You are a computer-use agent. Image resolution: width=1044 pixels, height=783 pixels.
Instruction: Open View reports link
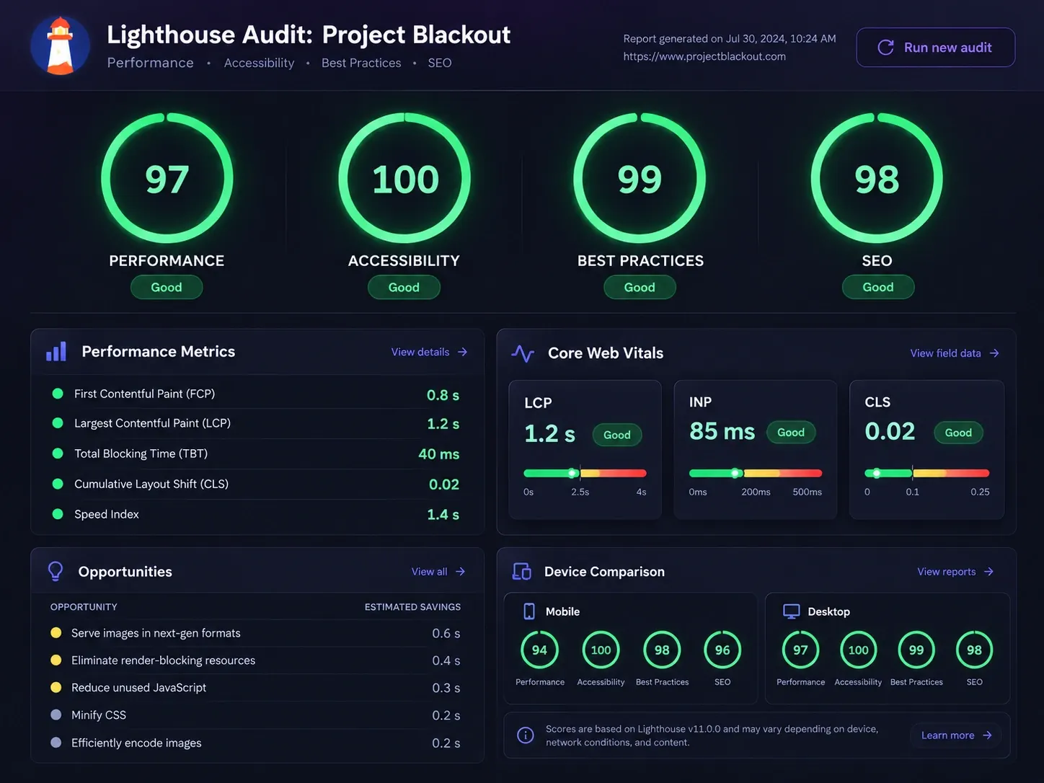tap(955, 572)
